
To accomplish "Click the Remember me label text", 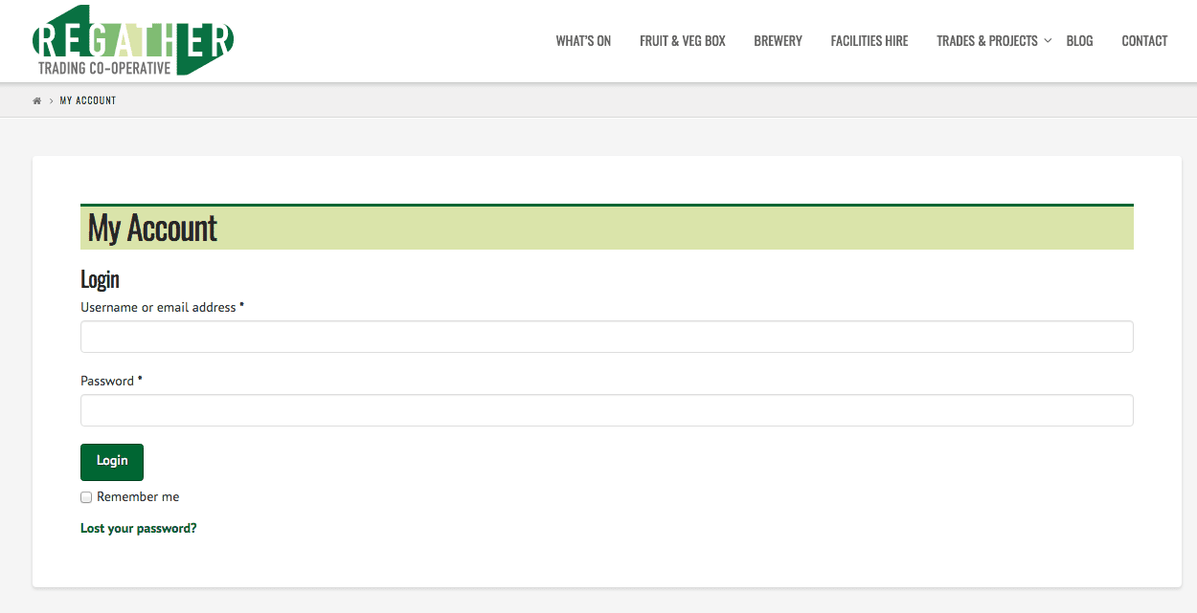I will 138,497.
